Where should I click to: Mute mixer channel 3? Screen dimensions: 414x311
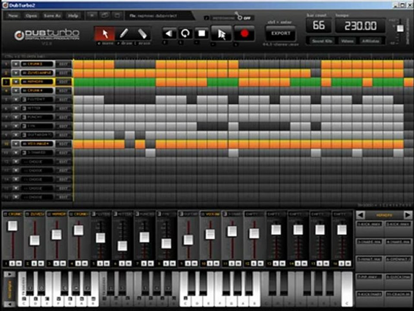point(63,263)
